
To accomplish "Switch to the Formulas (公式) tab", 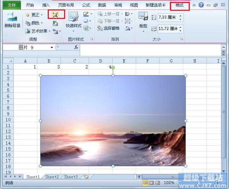I will coord(86,5).
